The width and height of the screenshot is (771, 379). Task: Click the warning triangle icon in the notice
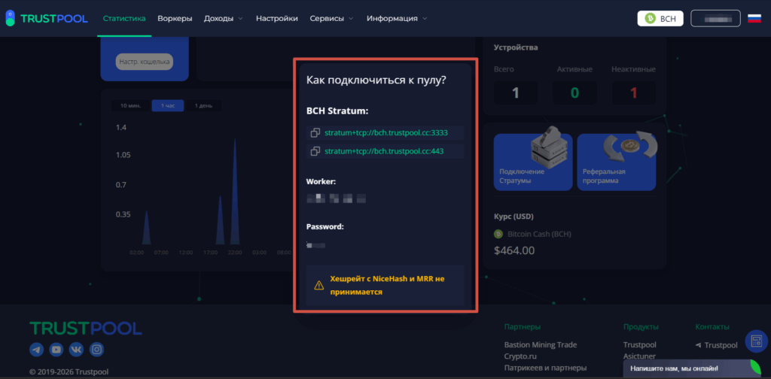click(x=319, y=285)
